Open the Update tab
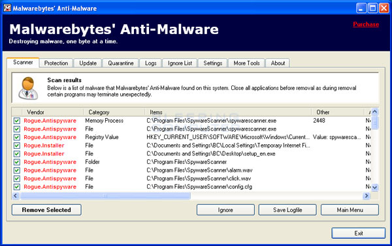Image resolution: width=392 pixels, height=246 pixels. pos(88,63)
